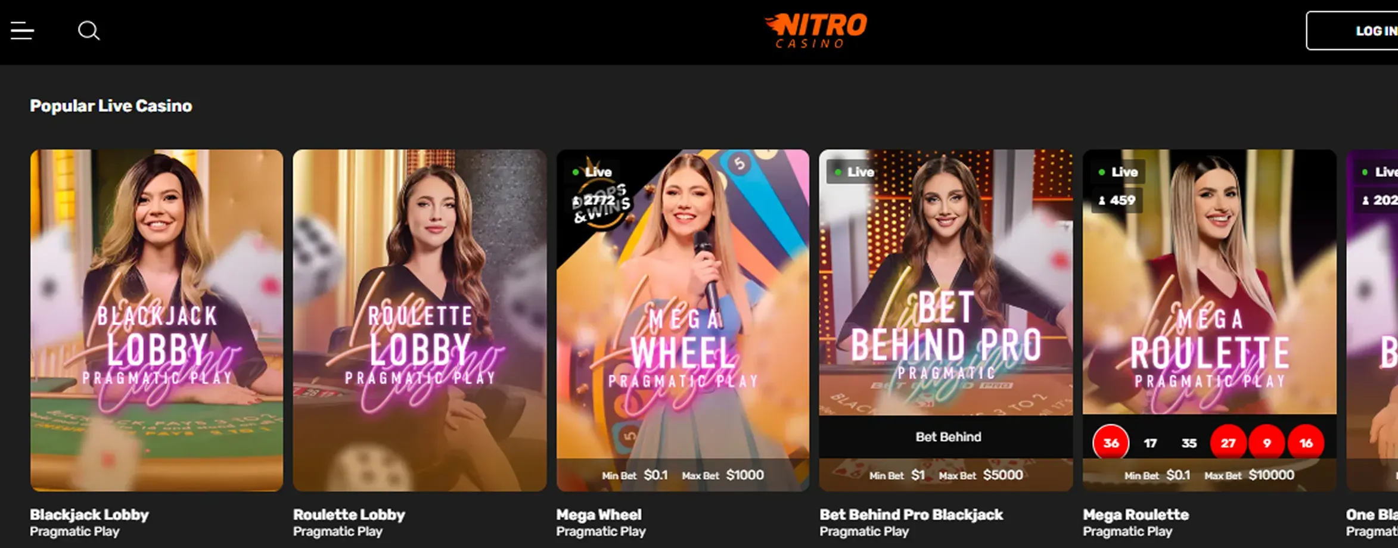Click the black 17 roulette result
Viewport: 1398px width, 548px height.
(1150, 443)
